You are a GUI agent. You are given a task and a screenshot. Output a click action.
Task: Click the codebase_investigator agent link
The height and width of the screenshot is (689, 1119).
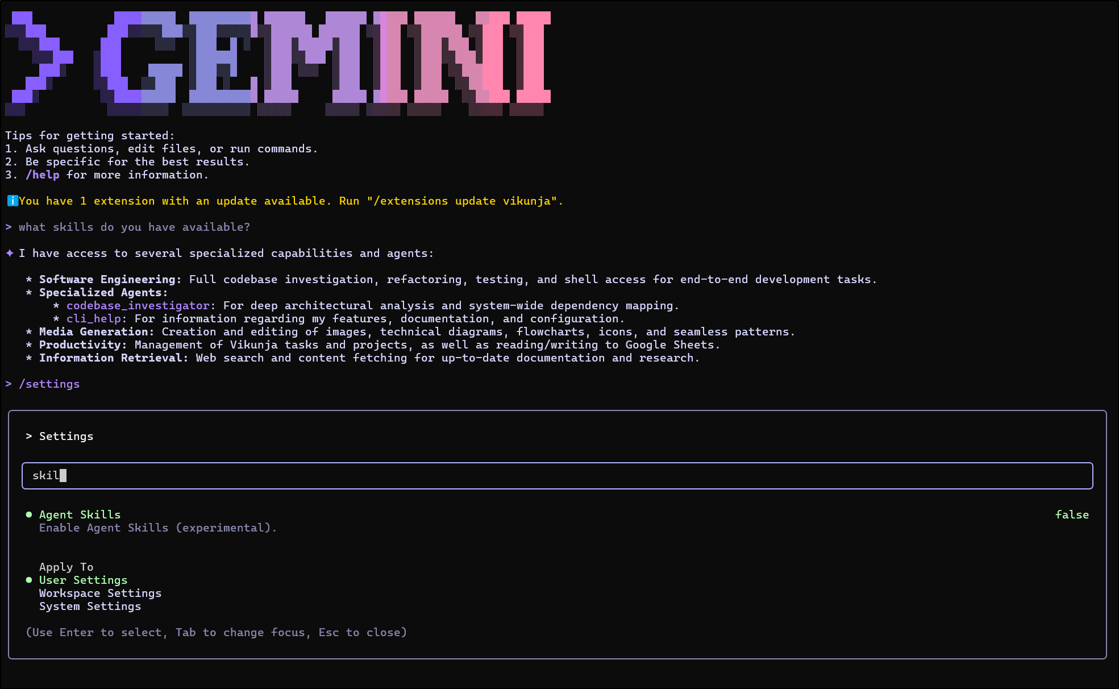138,305
